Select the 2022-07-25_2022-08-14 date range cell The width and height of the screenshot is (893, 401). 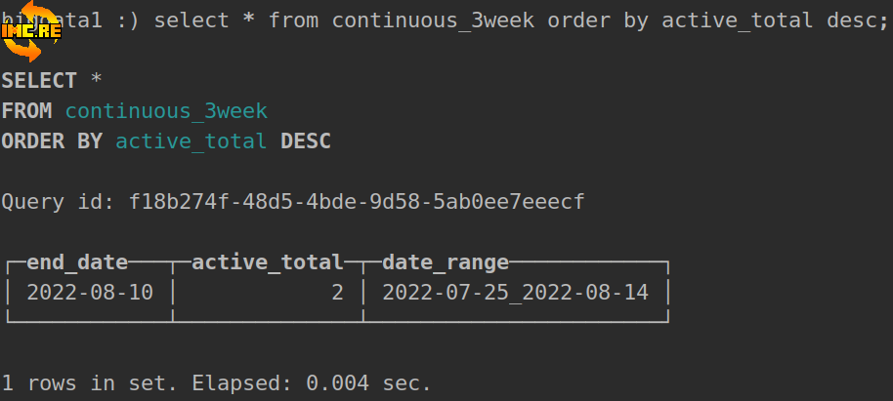coord(515,292)
